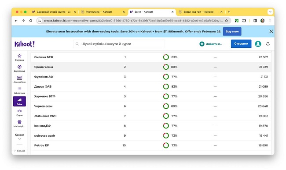
Task: Click the address bar URL
Action: click(x=133, y=21)
